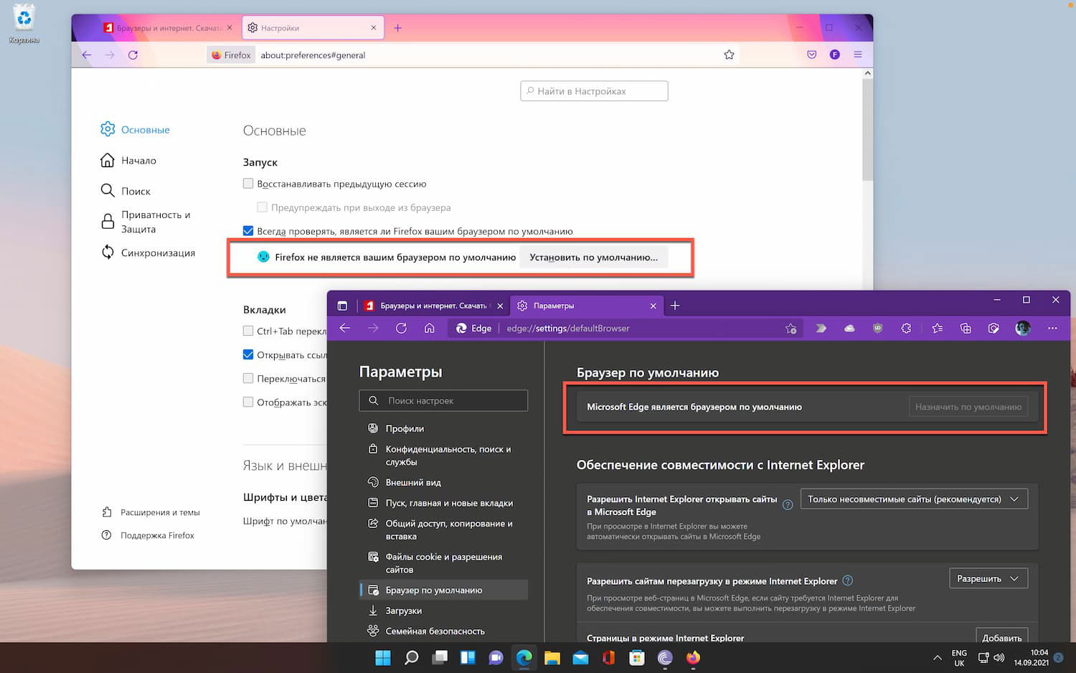Open 'Основные' category in Firefox settings
This screenshot has height=673, width=1076.
136,129
